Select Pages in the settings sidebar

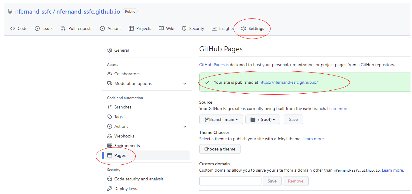tap(120, 155)
